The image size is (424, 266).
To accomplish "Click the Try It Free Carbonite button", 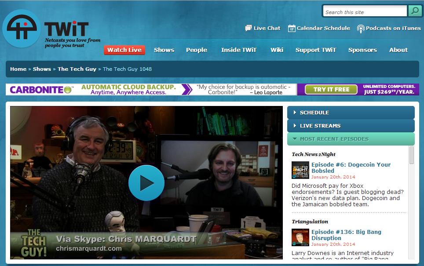I will 331,90.
